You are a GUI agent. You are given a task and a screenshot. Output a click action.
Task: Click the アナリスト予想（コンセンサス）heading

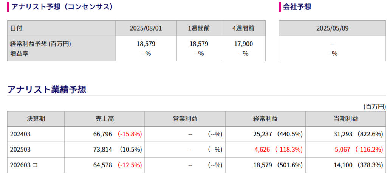[x=62, y=7]
